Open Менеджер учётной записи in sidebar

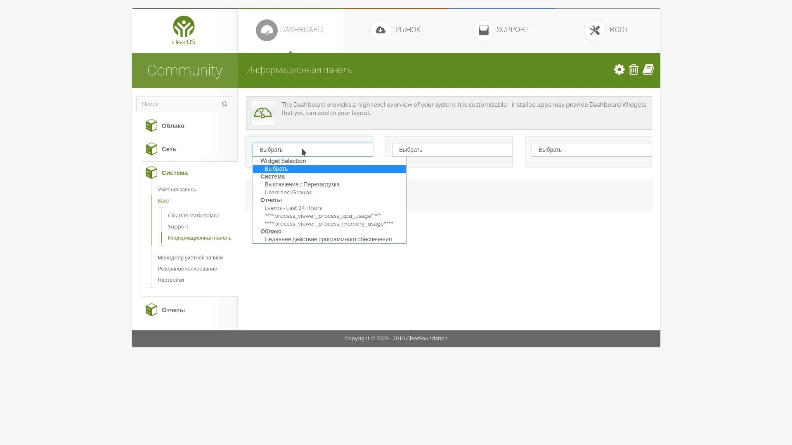point(190,258)
